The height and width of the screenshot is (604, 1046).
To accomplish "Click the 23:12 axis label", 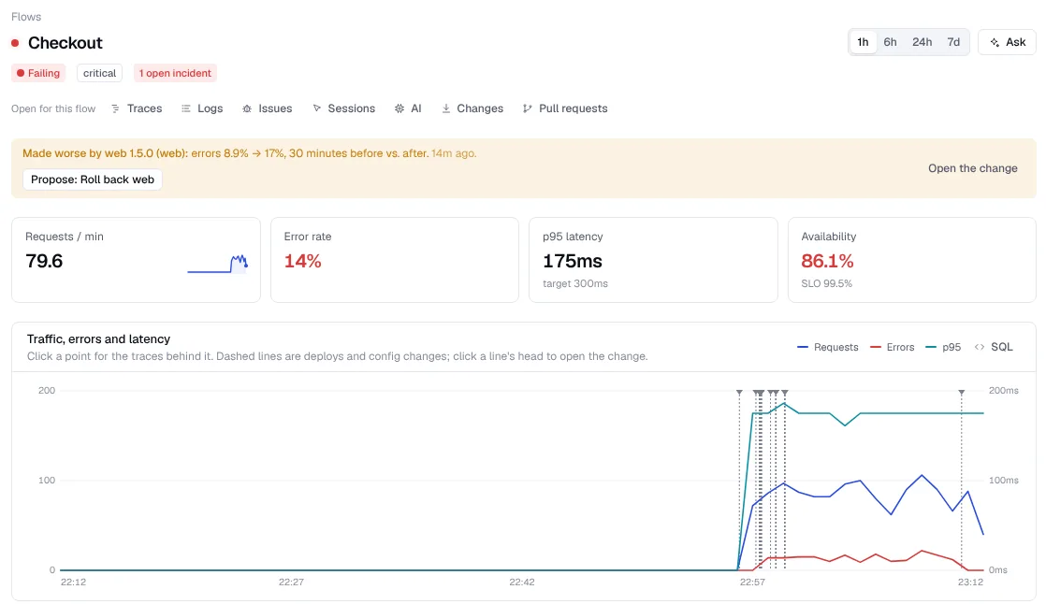I will click(x=970, y=582).
